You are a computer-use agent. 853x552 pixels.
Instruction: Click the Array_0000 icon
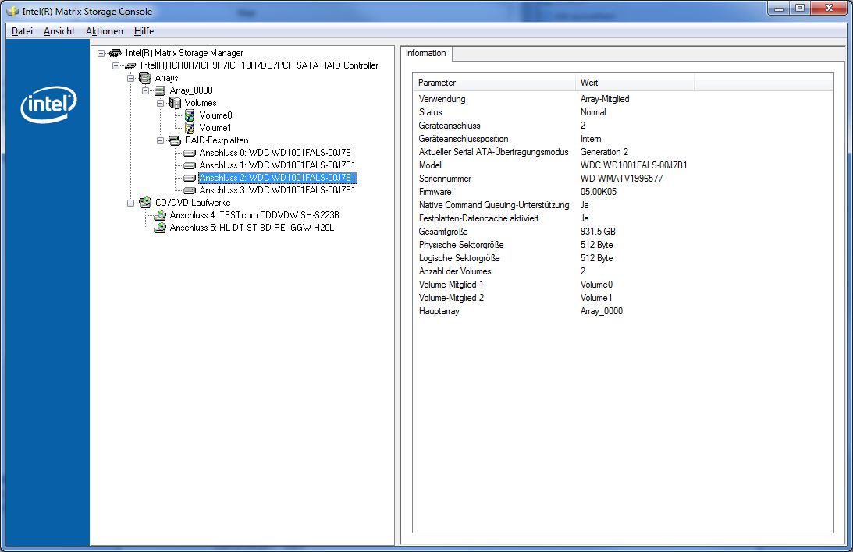pos(160,90)
